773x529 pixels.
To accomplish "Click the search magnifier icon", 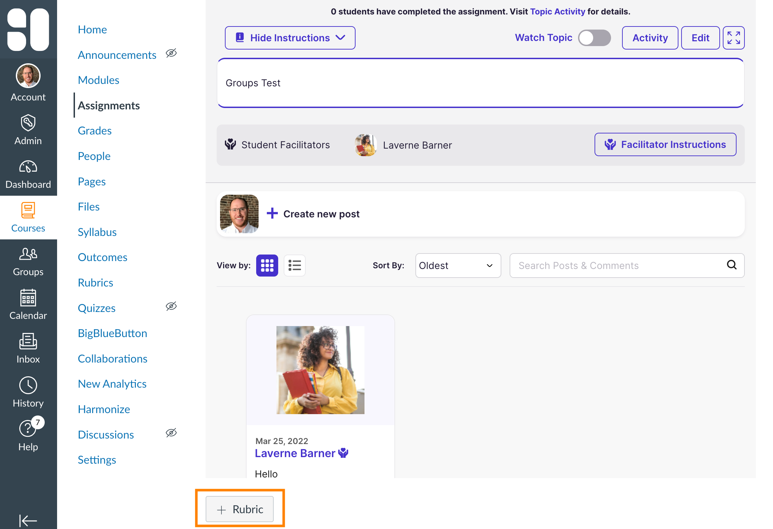I will pyautogui.click(x=732, y=265).
